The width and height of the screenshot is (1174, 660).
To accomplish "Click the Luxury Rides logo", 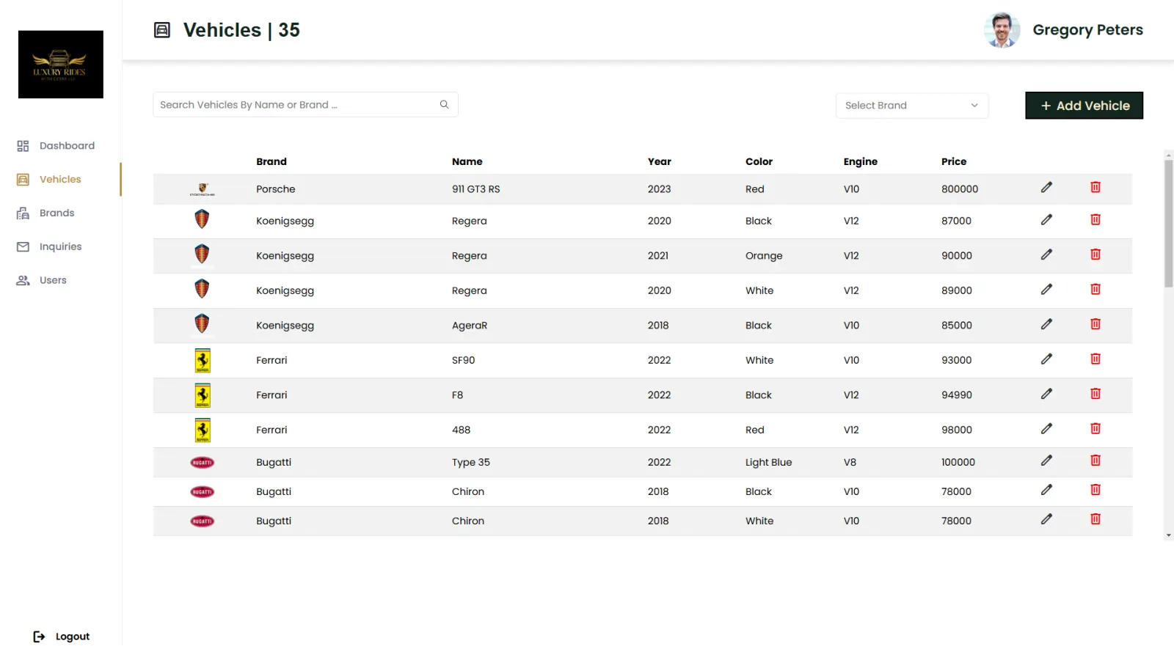I will coord(61,65).
